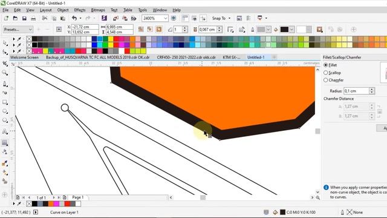The image size is (387, 218).
Task: Click the vertical scrollbar down arrow
Action: [x=317, y=192]
